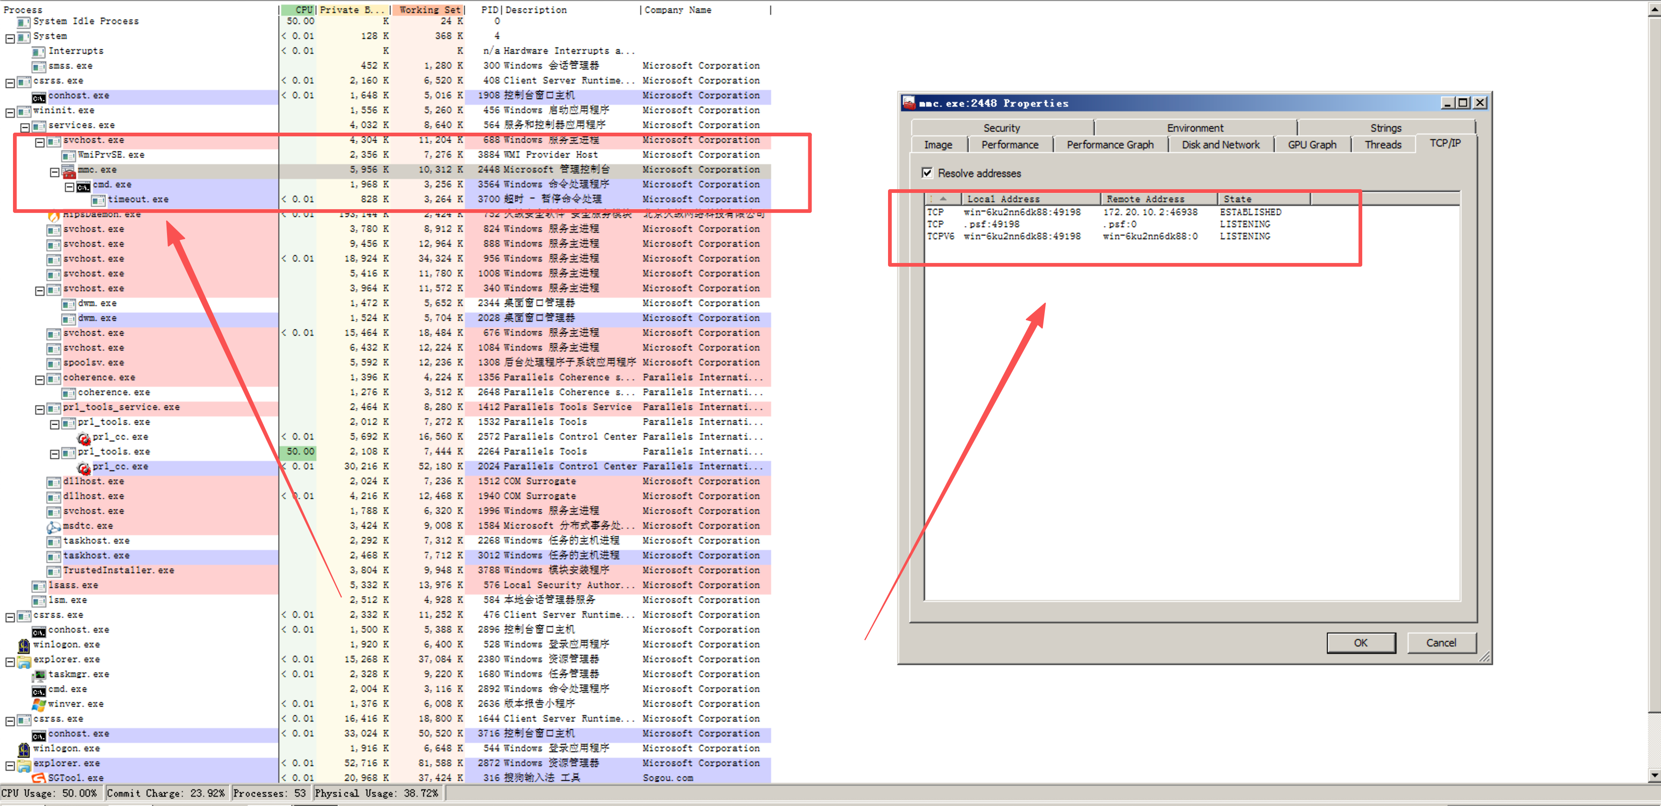Screen dimensions: 1661x806
Task: Collapse the prl_tools_service.exe tree node
Action: (x=39, y=409)
